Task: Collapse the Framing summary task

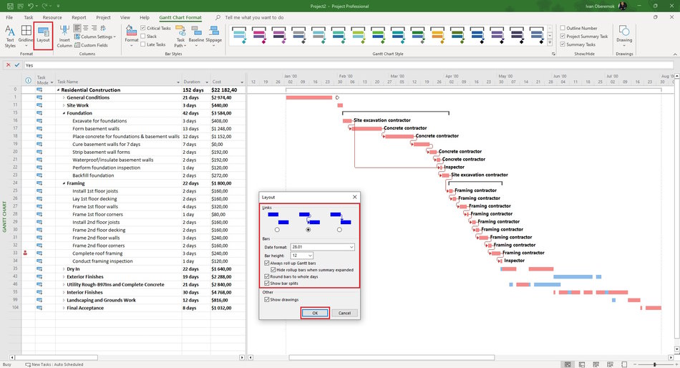Action: click(64, 183)
